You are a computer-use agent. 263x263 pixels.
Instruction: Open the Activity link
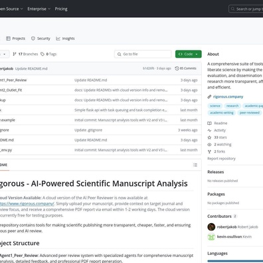point(220,130)
